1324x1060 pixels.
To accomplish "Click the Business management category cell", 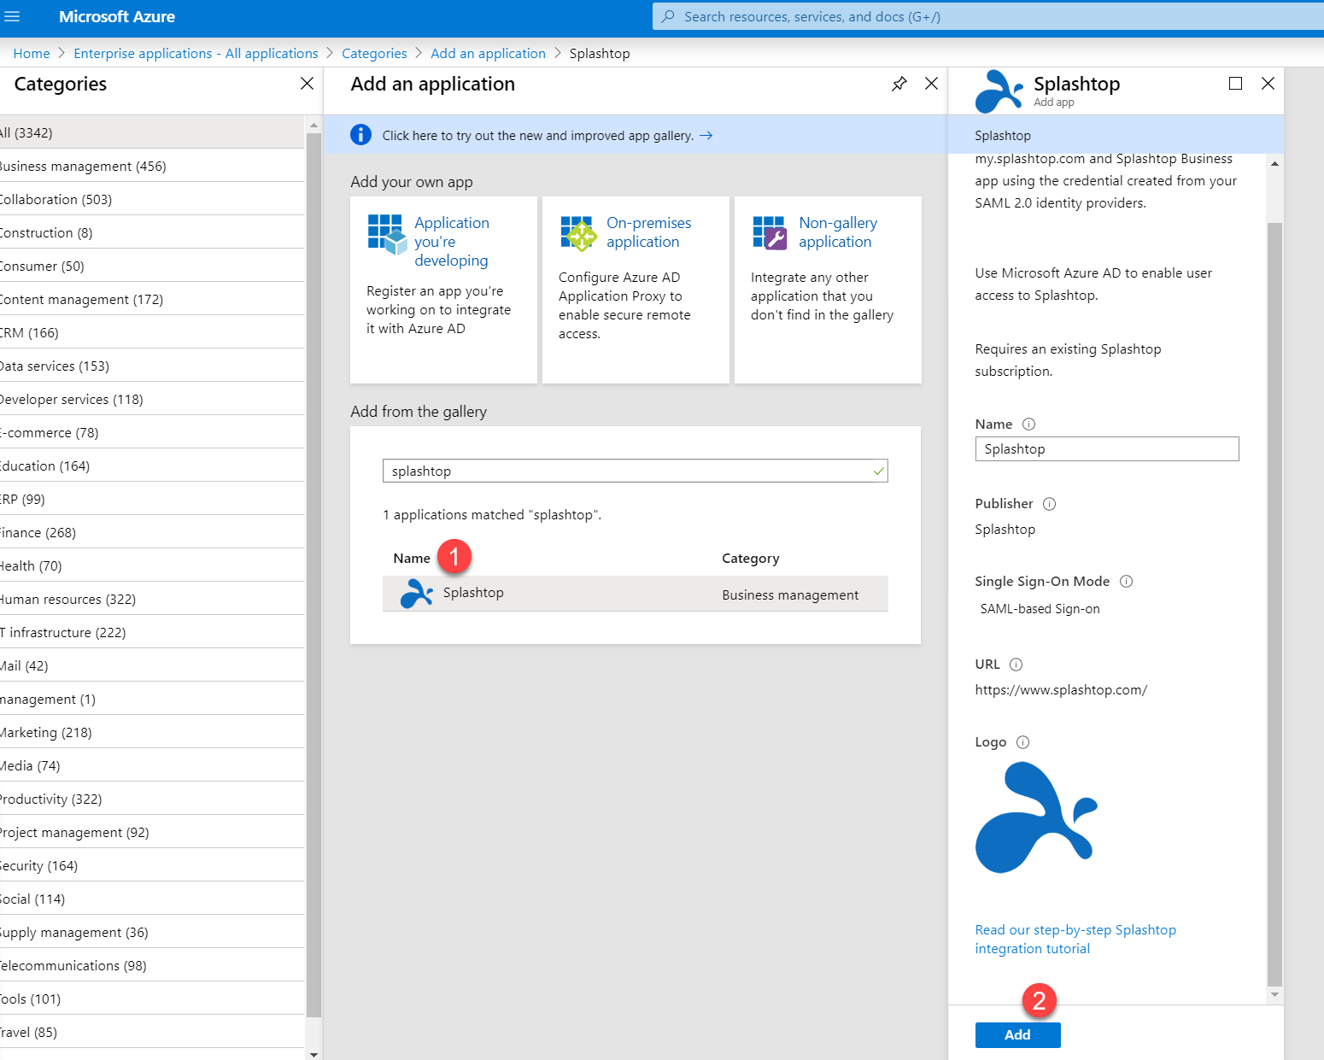I will 790,595.
